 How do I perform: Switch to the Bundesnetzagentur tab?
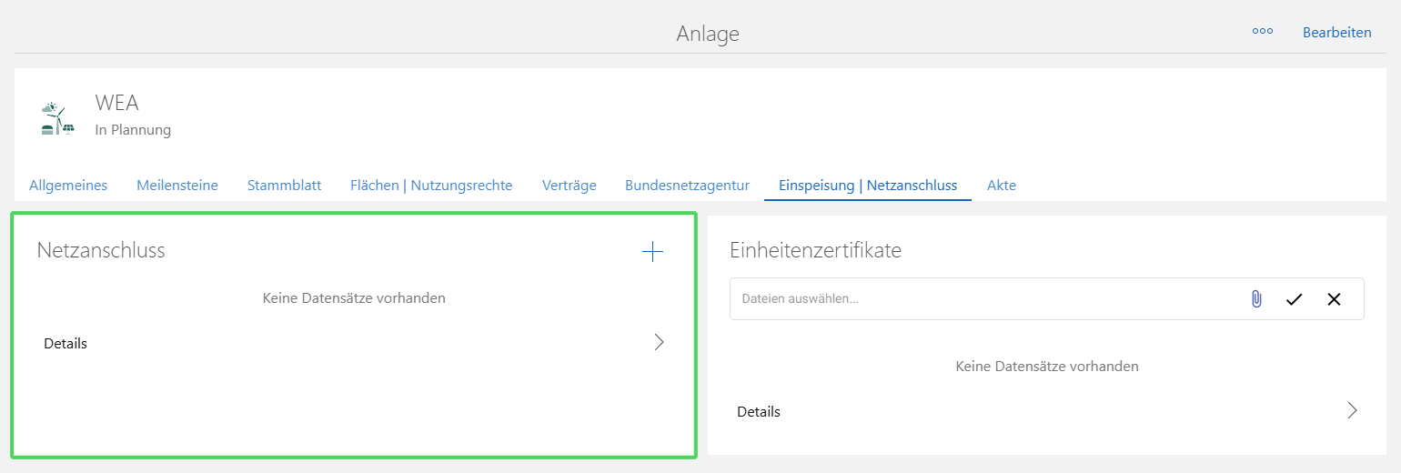(x=687, y=185)
